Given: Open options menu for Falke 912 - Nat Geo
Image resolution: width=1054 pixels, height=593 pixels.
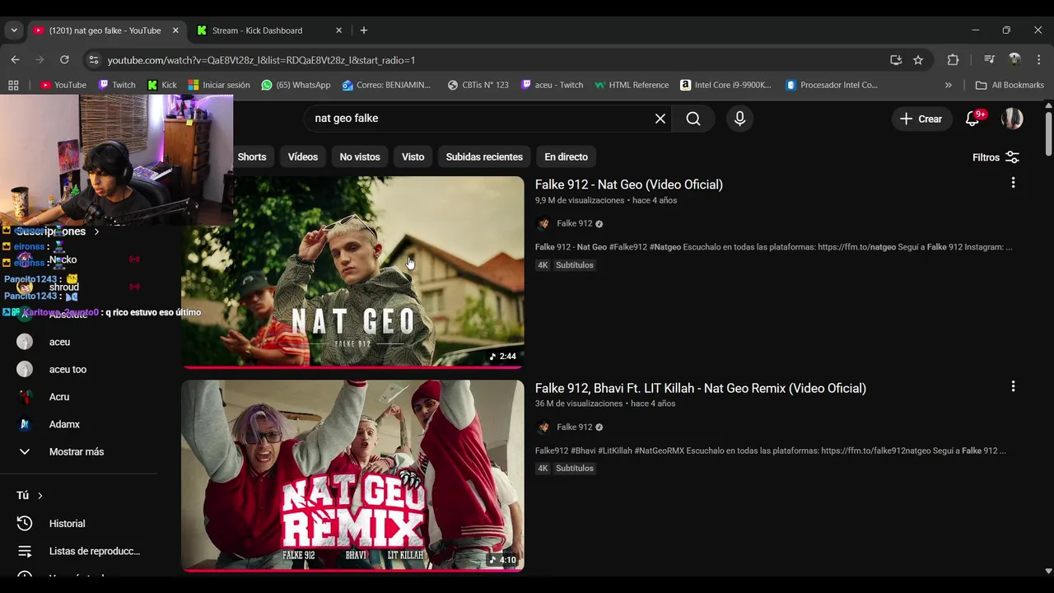Looking at the screenshot, I should pos(1013,183).
